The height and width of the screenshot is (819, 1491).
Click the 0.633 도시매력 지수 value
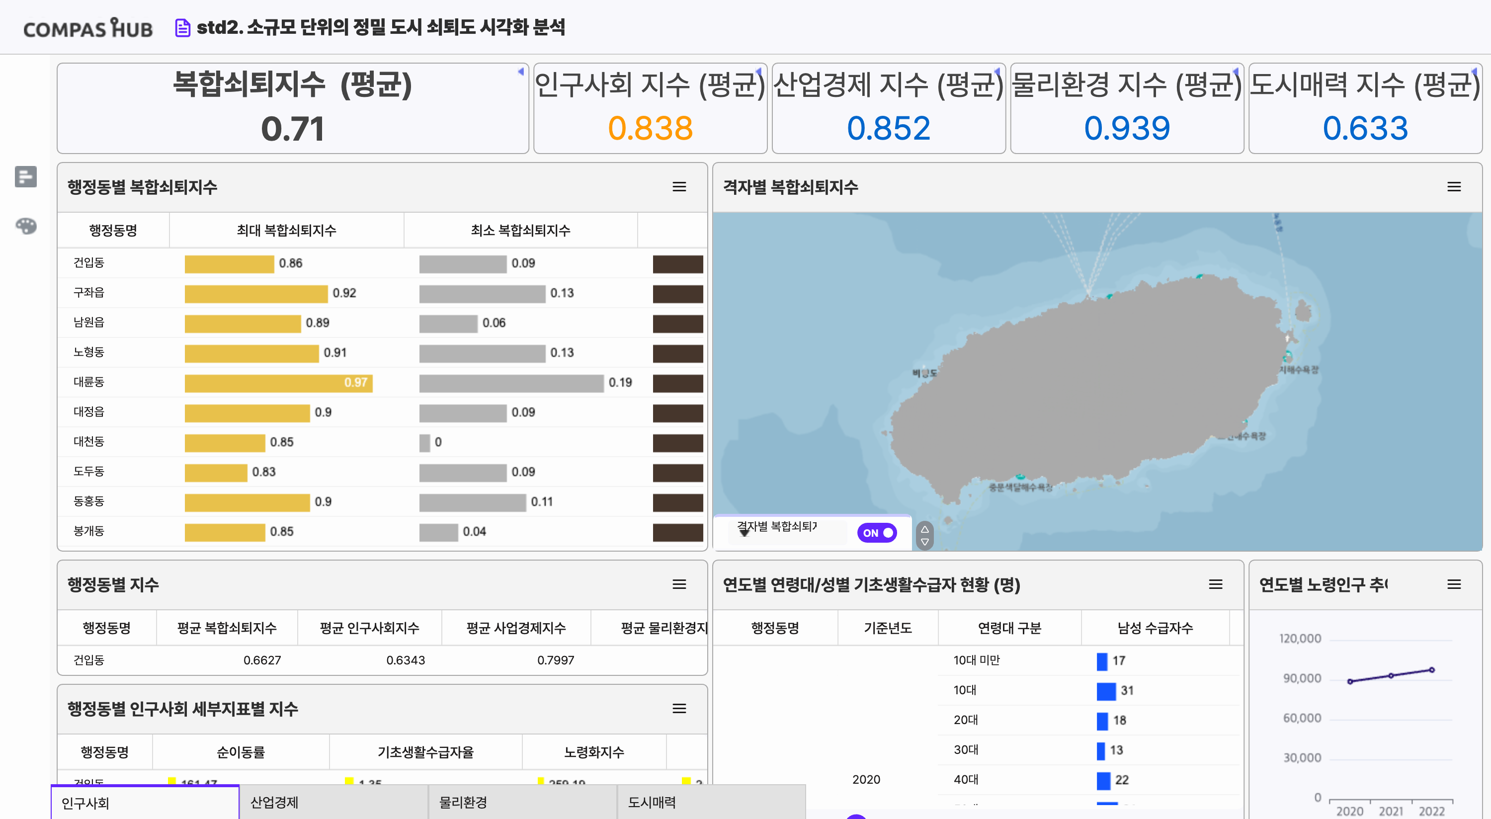1365,128
